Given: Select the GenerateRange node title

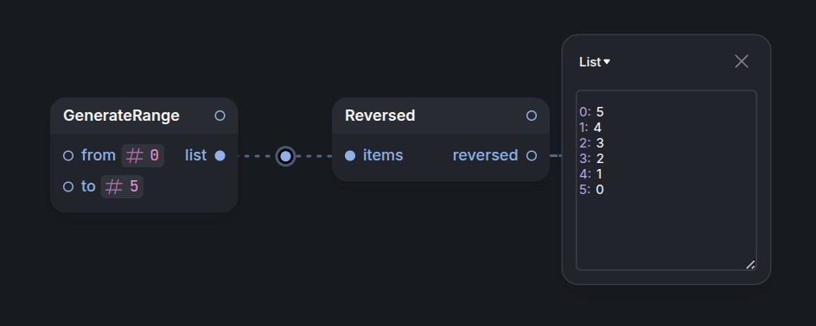Looking at the screenshot, I should tap(121, 116).
